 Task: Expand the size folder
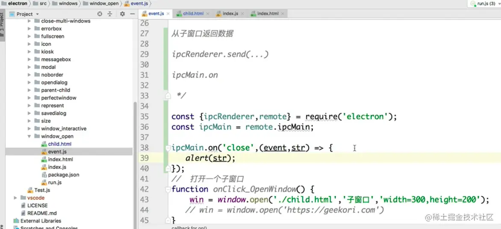coord(29,121)
